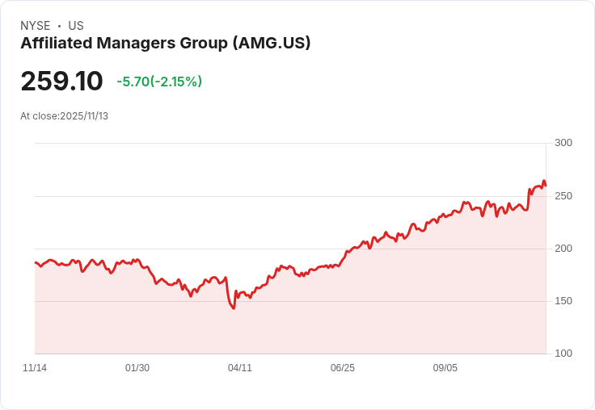Click the At close 2025/11/13 timestamp
This screenshot has height=410, width=595.
click(x=64, y=116)
